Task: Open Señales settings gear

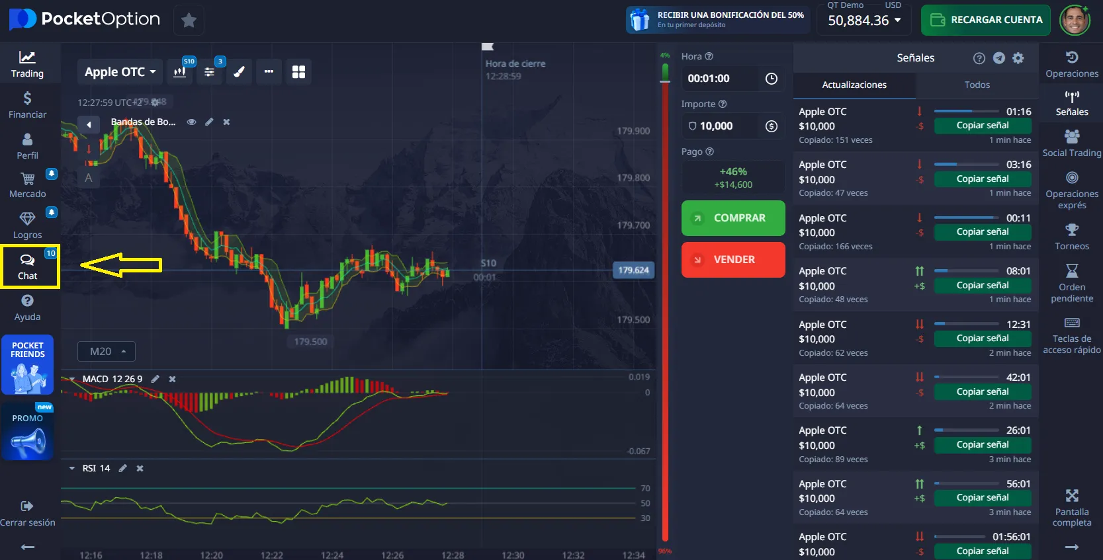Action: [x=1018, y=58]
